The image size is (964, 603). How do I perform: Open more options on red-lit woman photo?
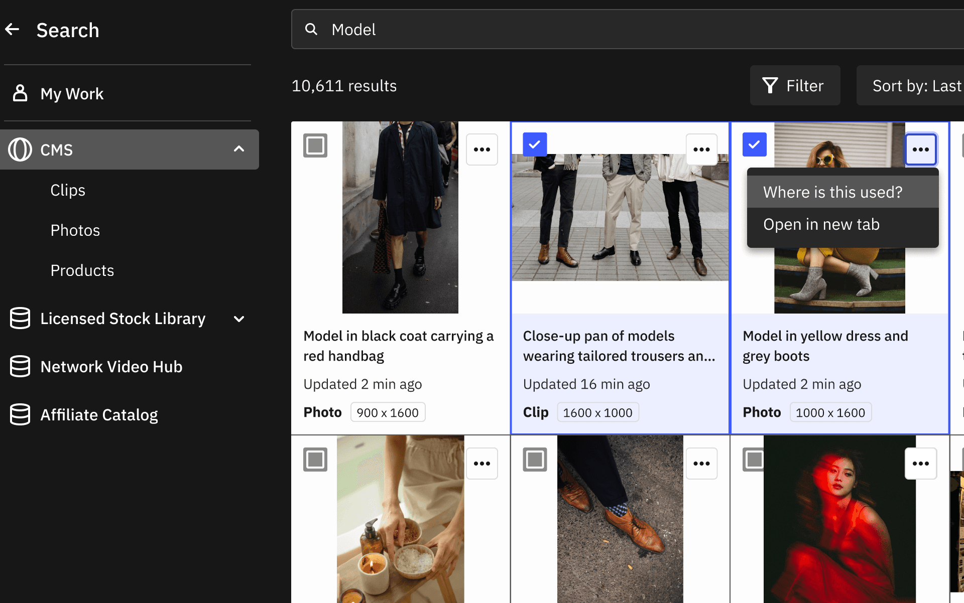pyautogui.click(x=921, y=464)
